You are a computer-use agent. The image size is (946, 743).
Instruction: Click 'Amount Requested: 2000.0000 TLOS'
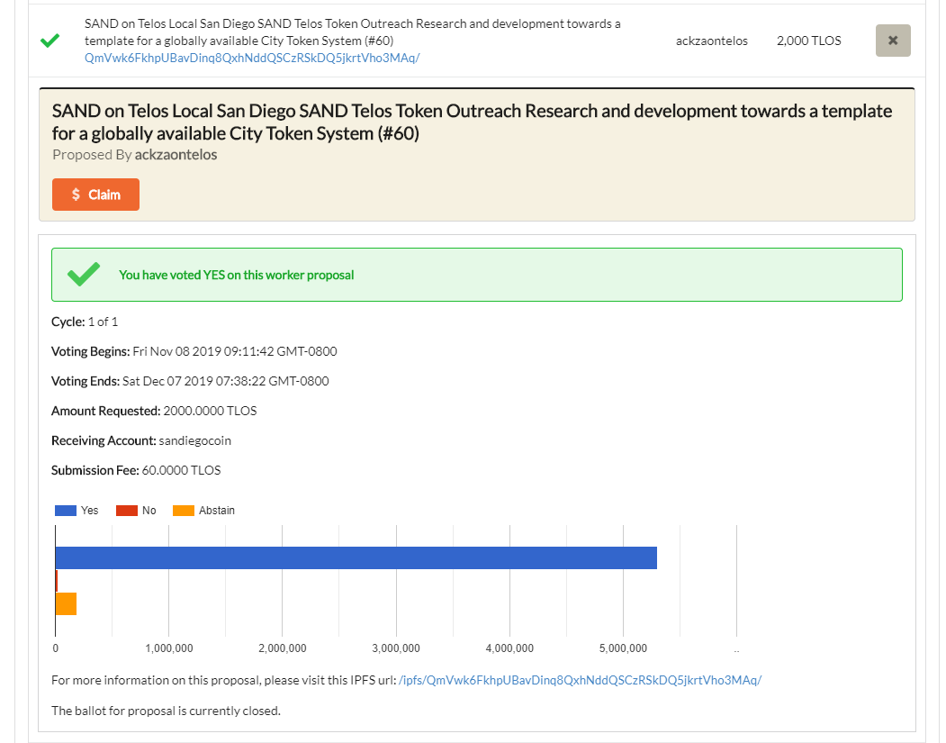[154, 411]
